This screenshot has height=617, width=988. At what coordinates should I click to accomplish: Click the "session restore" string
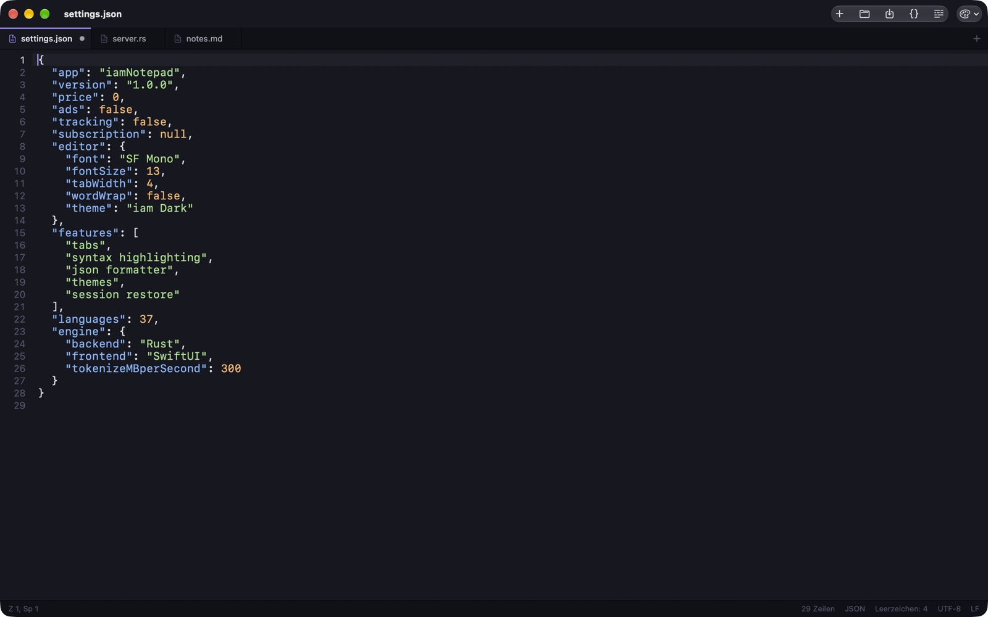[122, 294]
